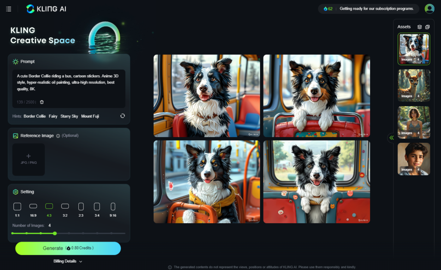Select the 1:1 aspect ratio
This screenshot has height=270, width=441.
click(x=17, y=210)
